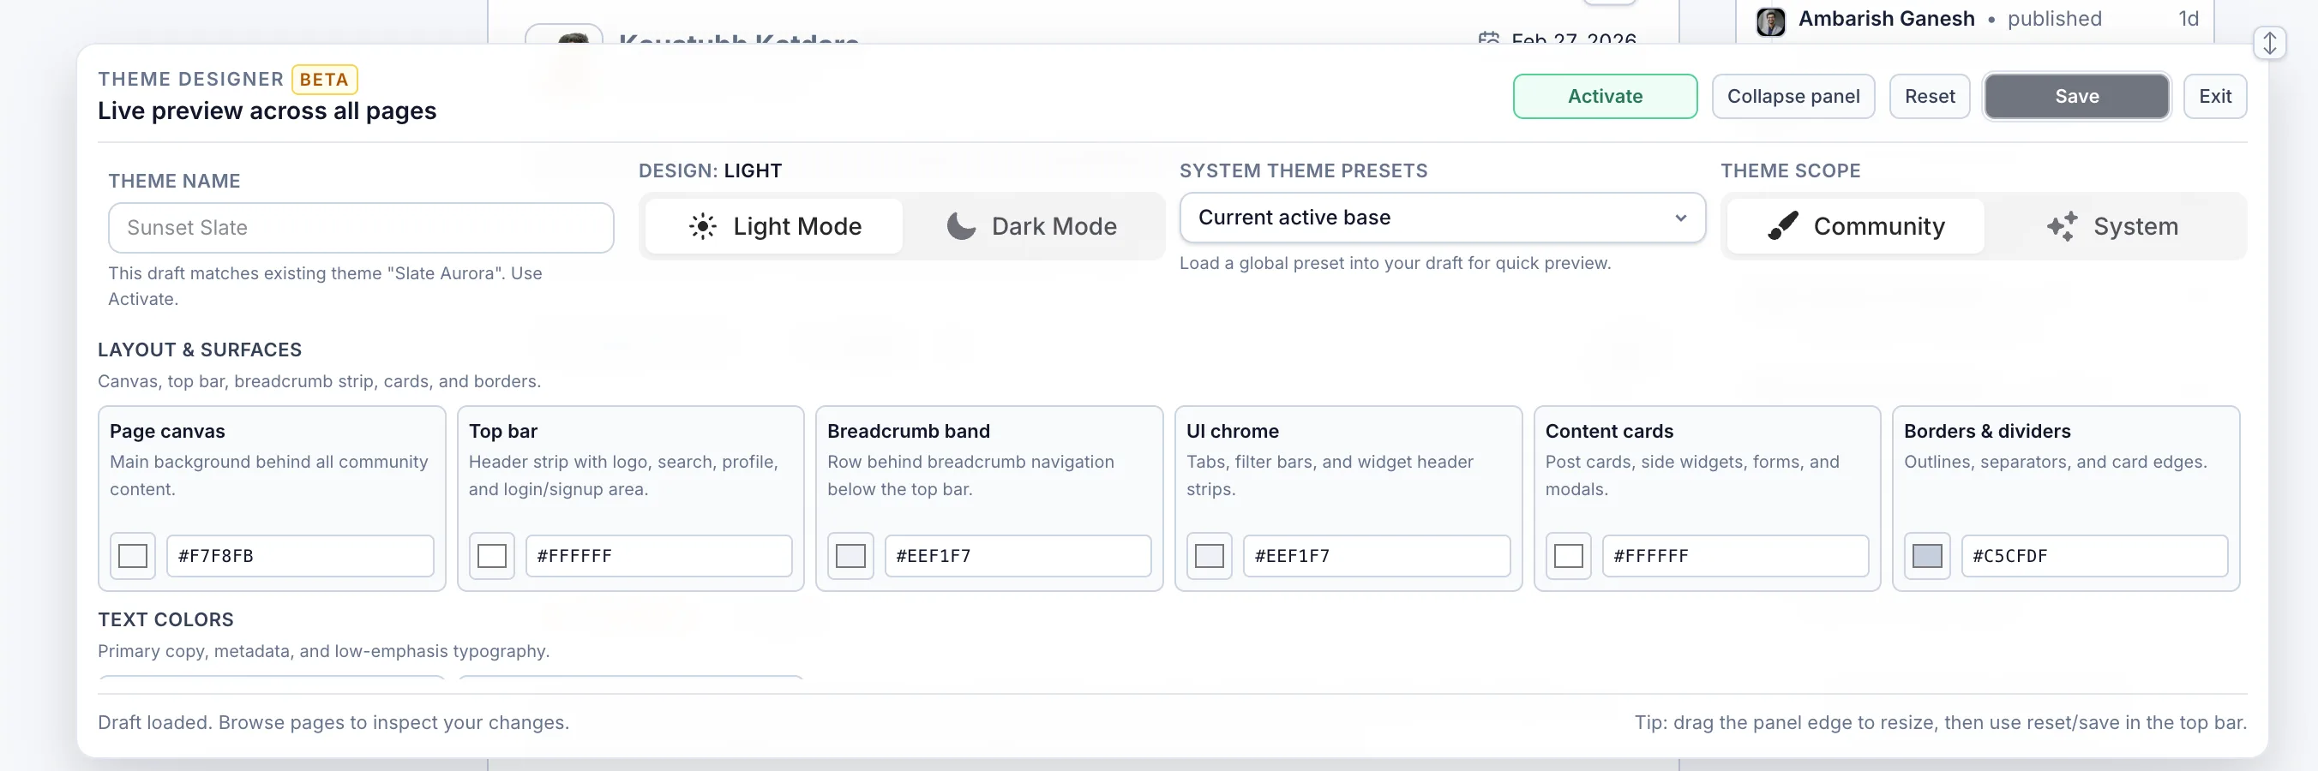Click the moon icon for Dark Mode
The image size is (2318, 771).
[961, 227]
